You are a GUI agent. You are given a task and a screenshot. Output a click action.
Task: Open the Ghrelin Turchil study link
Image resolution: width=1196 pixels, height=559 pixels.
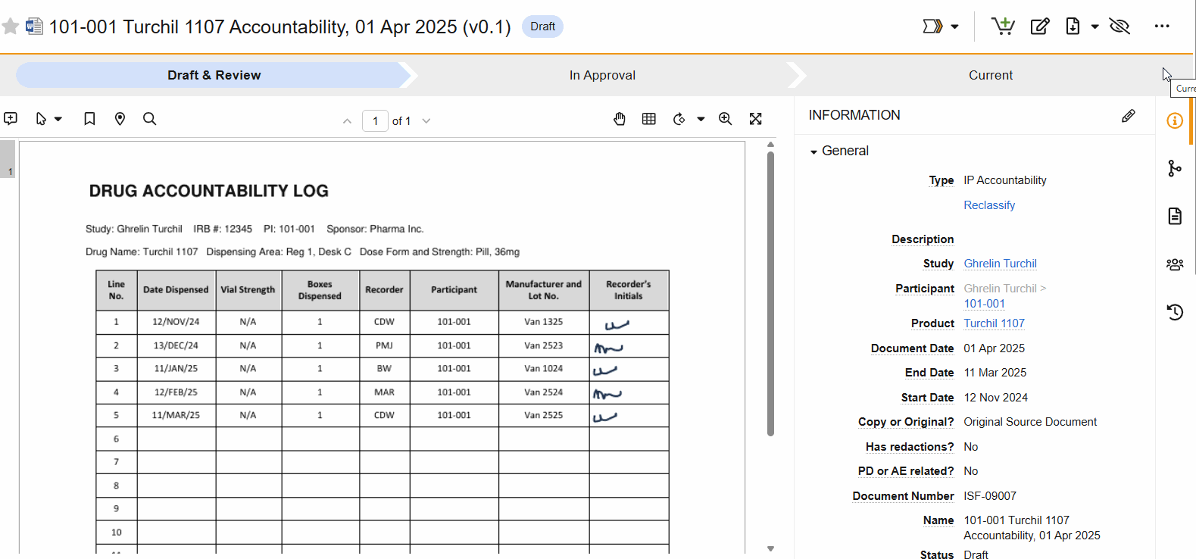[x=1000, y=264]
